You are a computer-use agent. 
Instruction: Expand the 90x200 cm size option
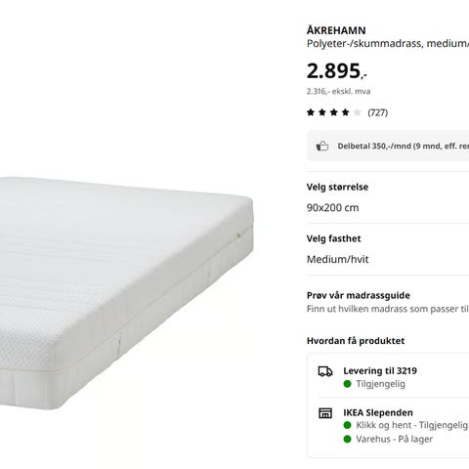pos(332,208)
